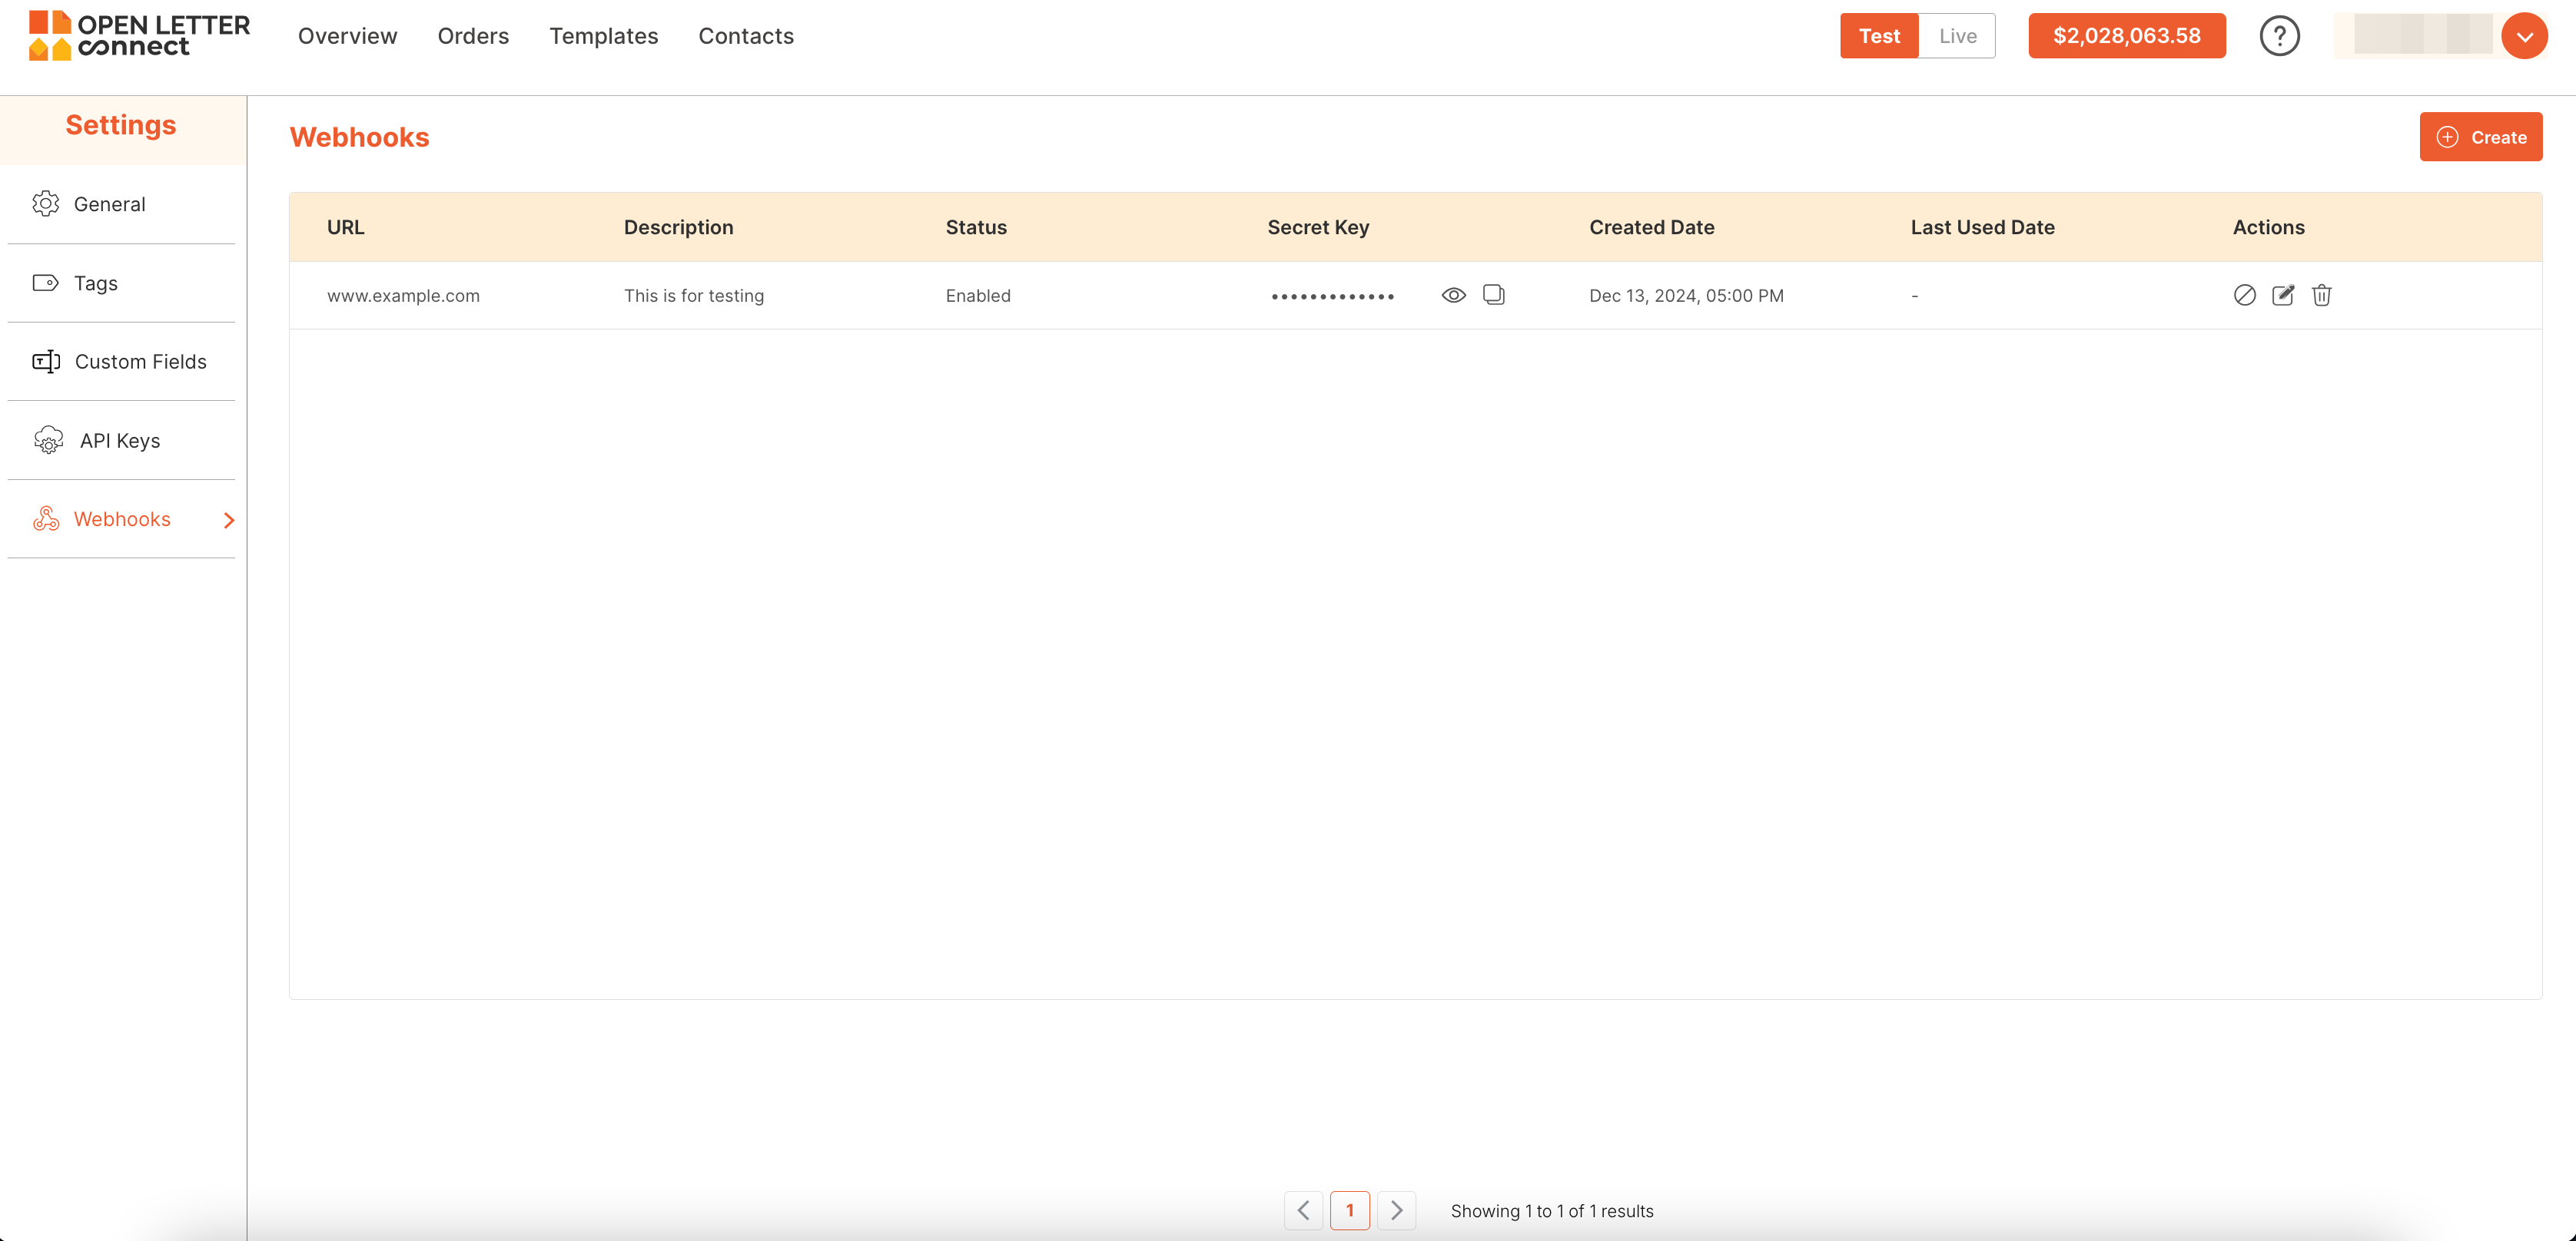Delete the webhook via trash icon

coord(2321,295)
